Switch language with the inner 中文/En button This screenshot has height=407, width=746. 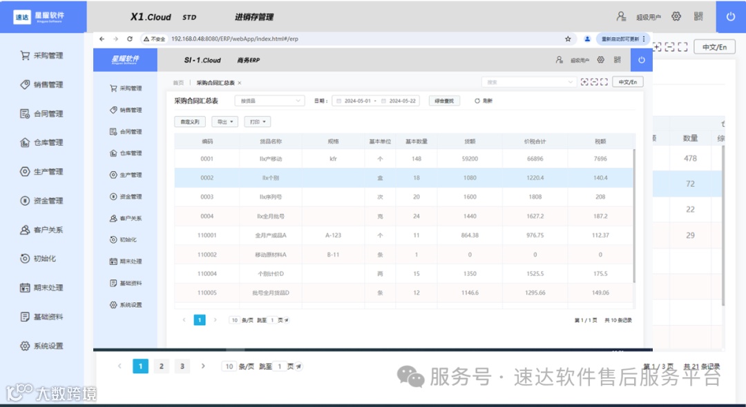tap(628, 82)
